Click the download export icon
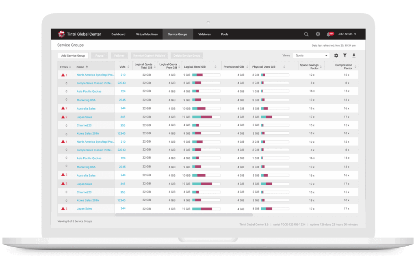This screenshot has width=416, height=270. [354, 56]
